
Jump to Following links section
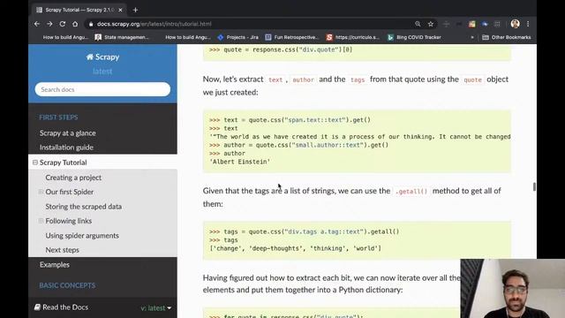[69, 221]
